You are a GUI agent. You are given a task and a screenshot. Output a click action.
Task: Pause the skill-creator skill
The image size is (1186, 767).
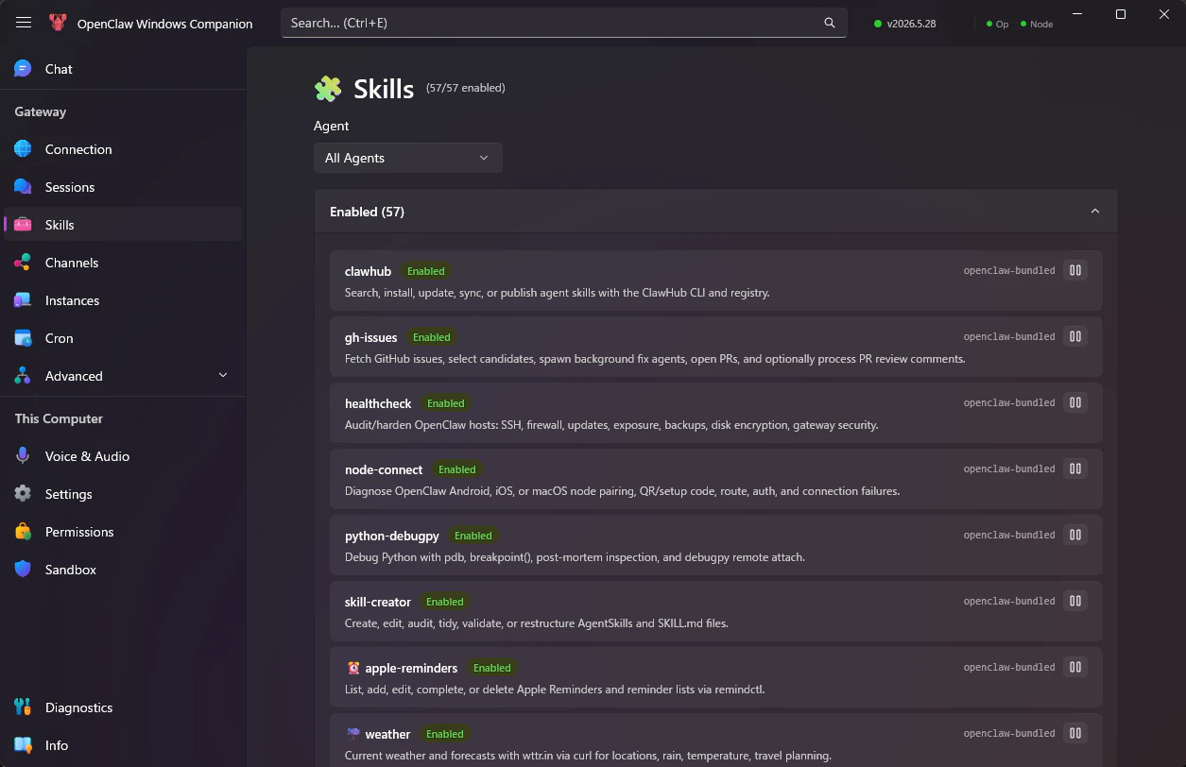1074,601
